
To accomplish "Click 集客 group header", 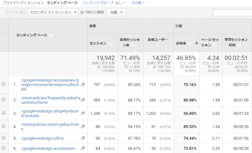I will (x=92, y=26).
